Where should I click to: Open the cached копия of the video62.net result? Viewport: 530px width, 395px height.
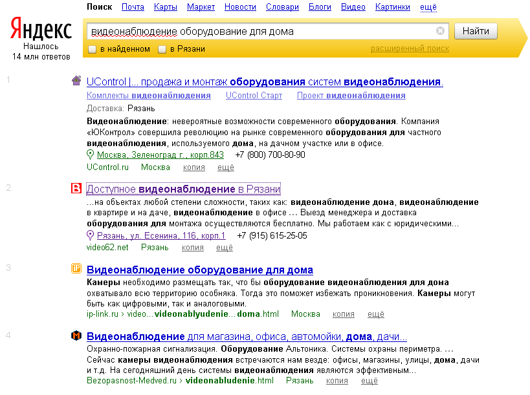click(x=192, y=247)
